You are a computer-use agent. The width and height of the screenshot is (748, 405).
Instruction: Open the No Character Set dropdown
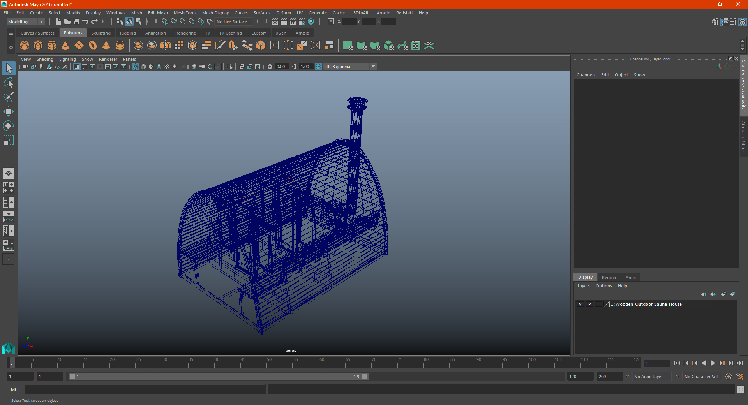[701, 377]
